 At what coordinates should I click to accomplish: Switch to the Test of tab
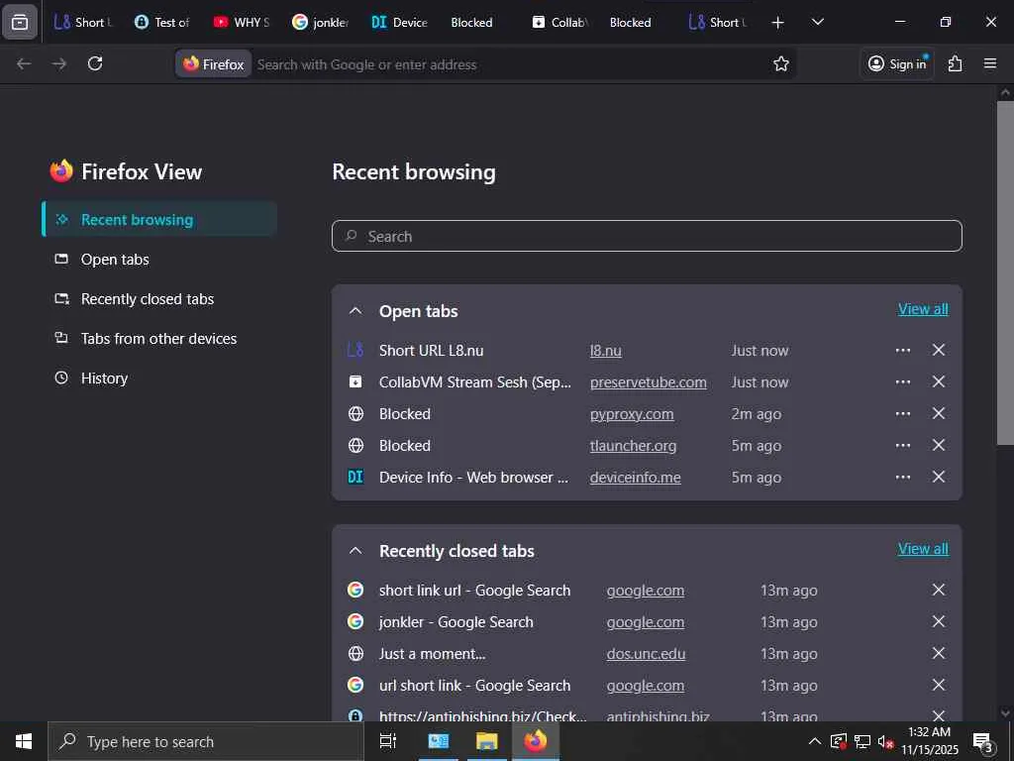click(161, 23)
